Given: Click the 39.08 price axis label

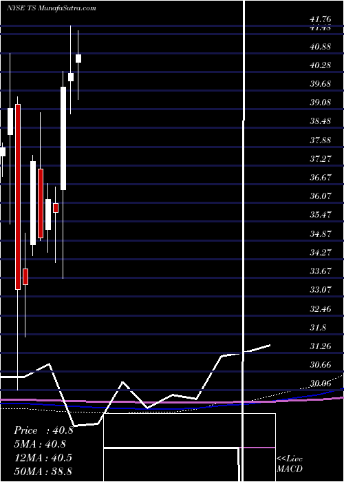Looking at the screenshot, I should pos(321,103).
